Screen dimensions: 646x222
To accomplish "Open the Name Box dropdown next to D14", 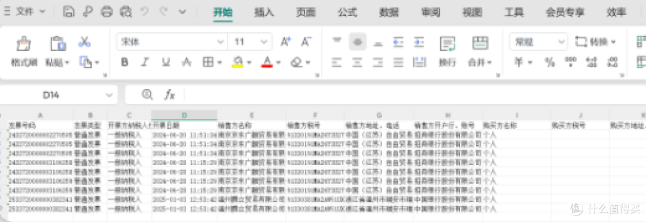I will click(109, 95).
